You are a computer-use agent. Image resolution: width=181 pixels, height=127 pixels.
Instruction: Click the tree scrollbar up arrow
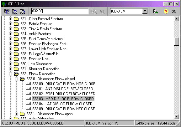coord(177,19)
